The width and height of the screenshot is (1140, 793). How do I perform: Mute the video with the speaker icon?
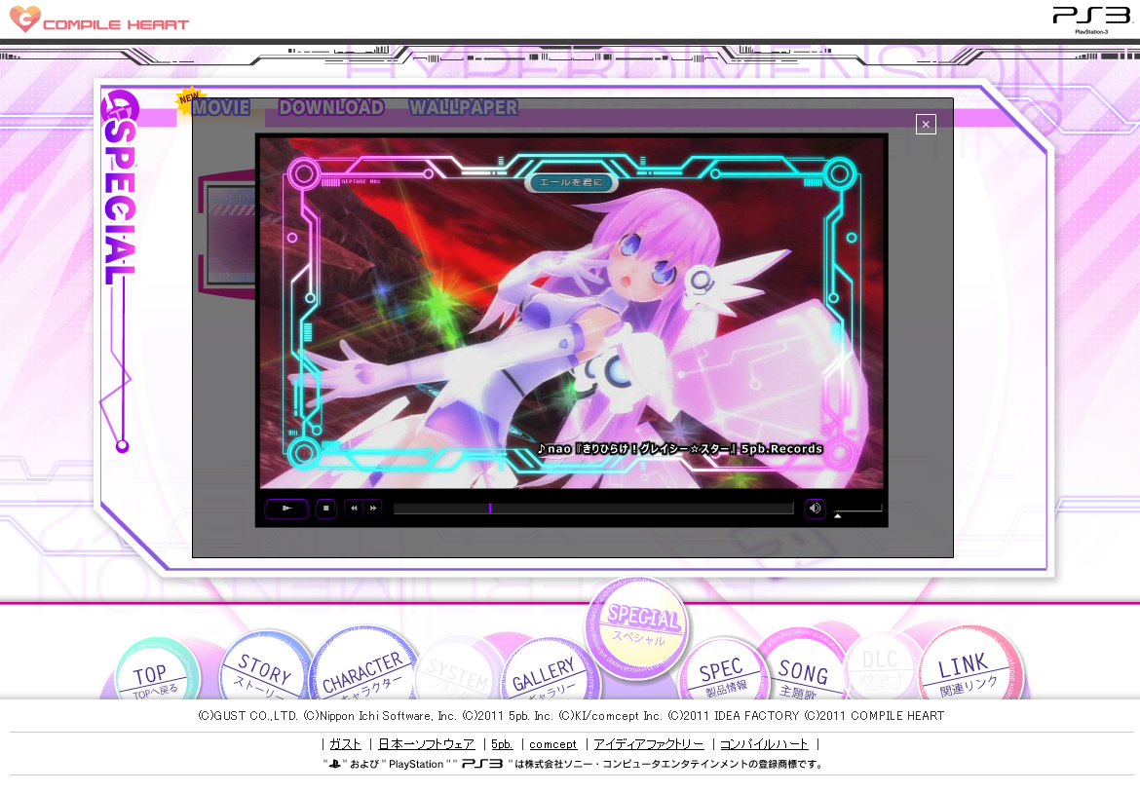click(x=815, y=509)
